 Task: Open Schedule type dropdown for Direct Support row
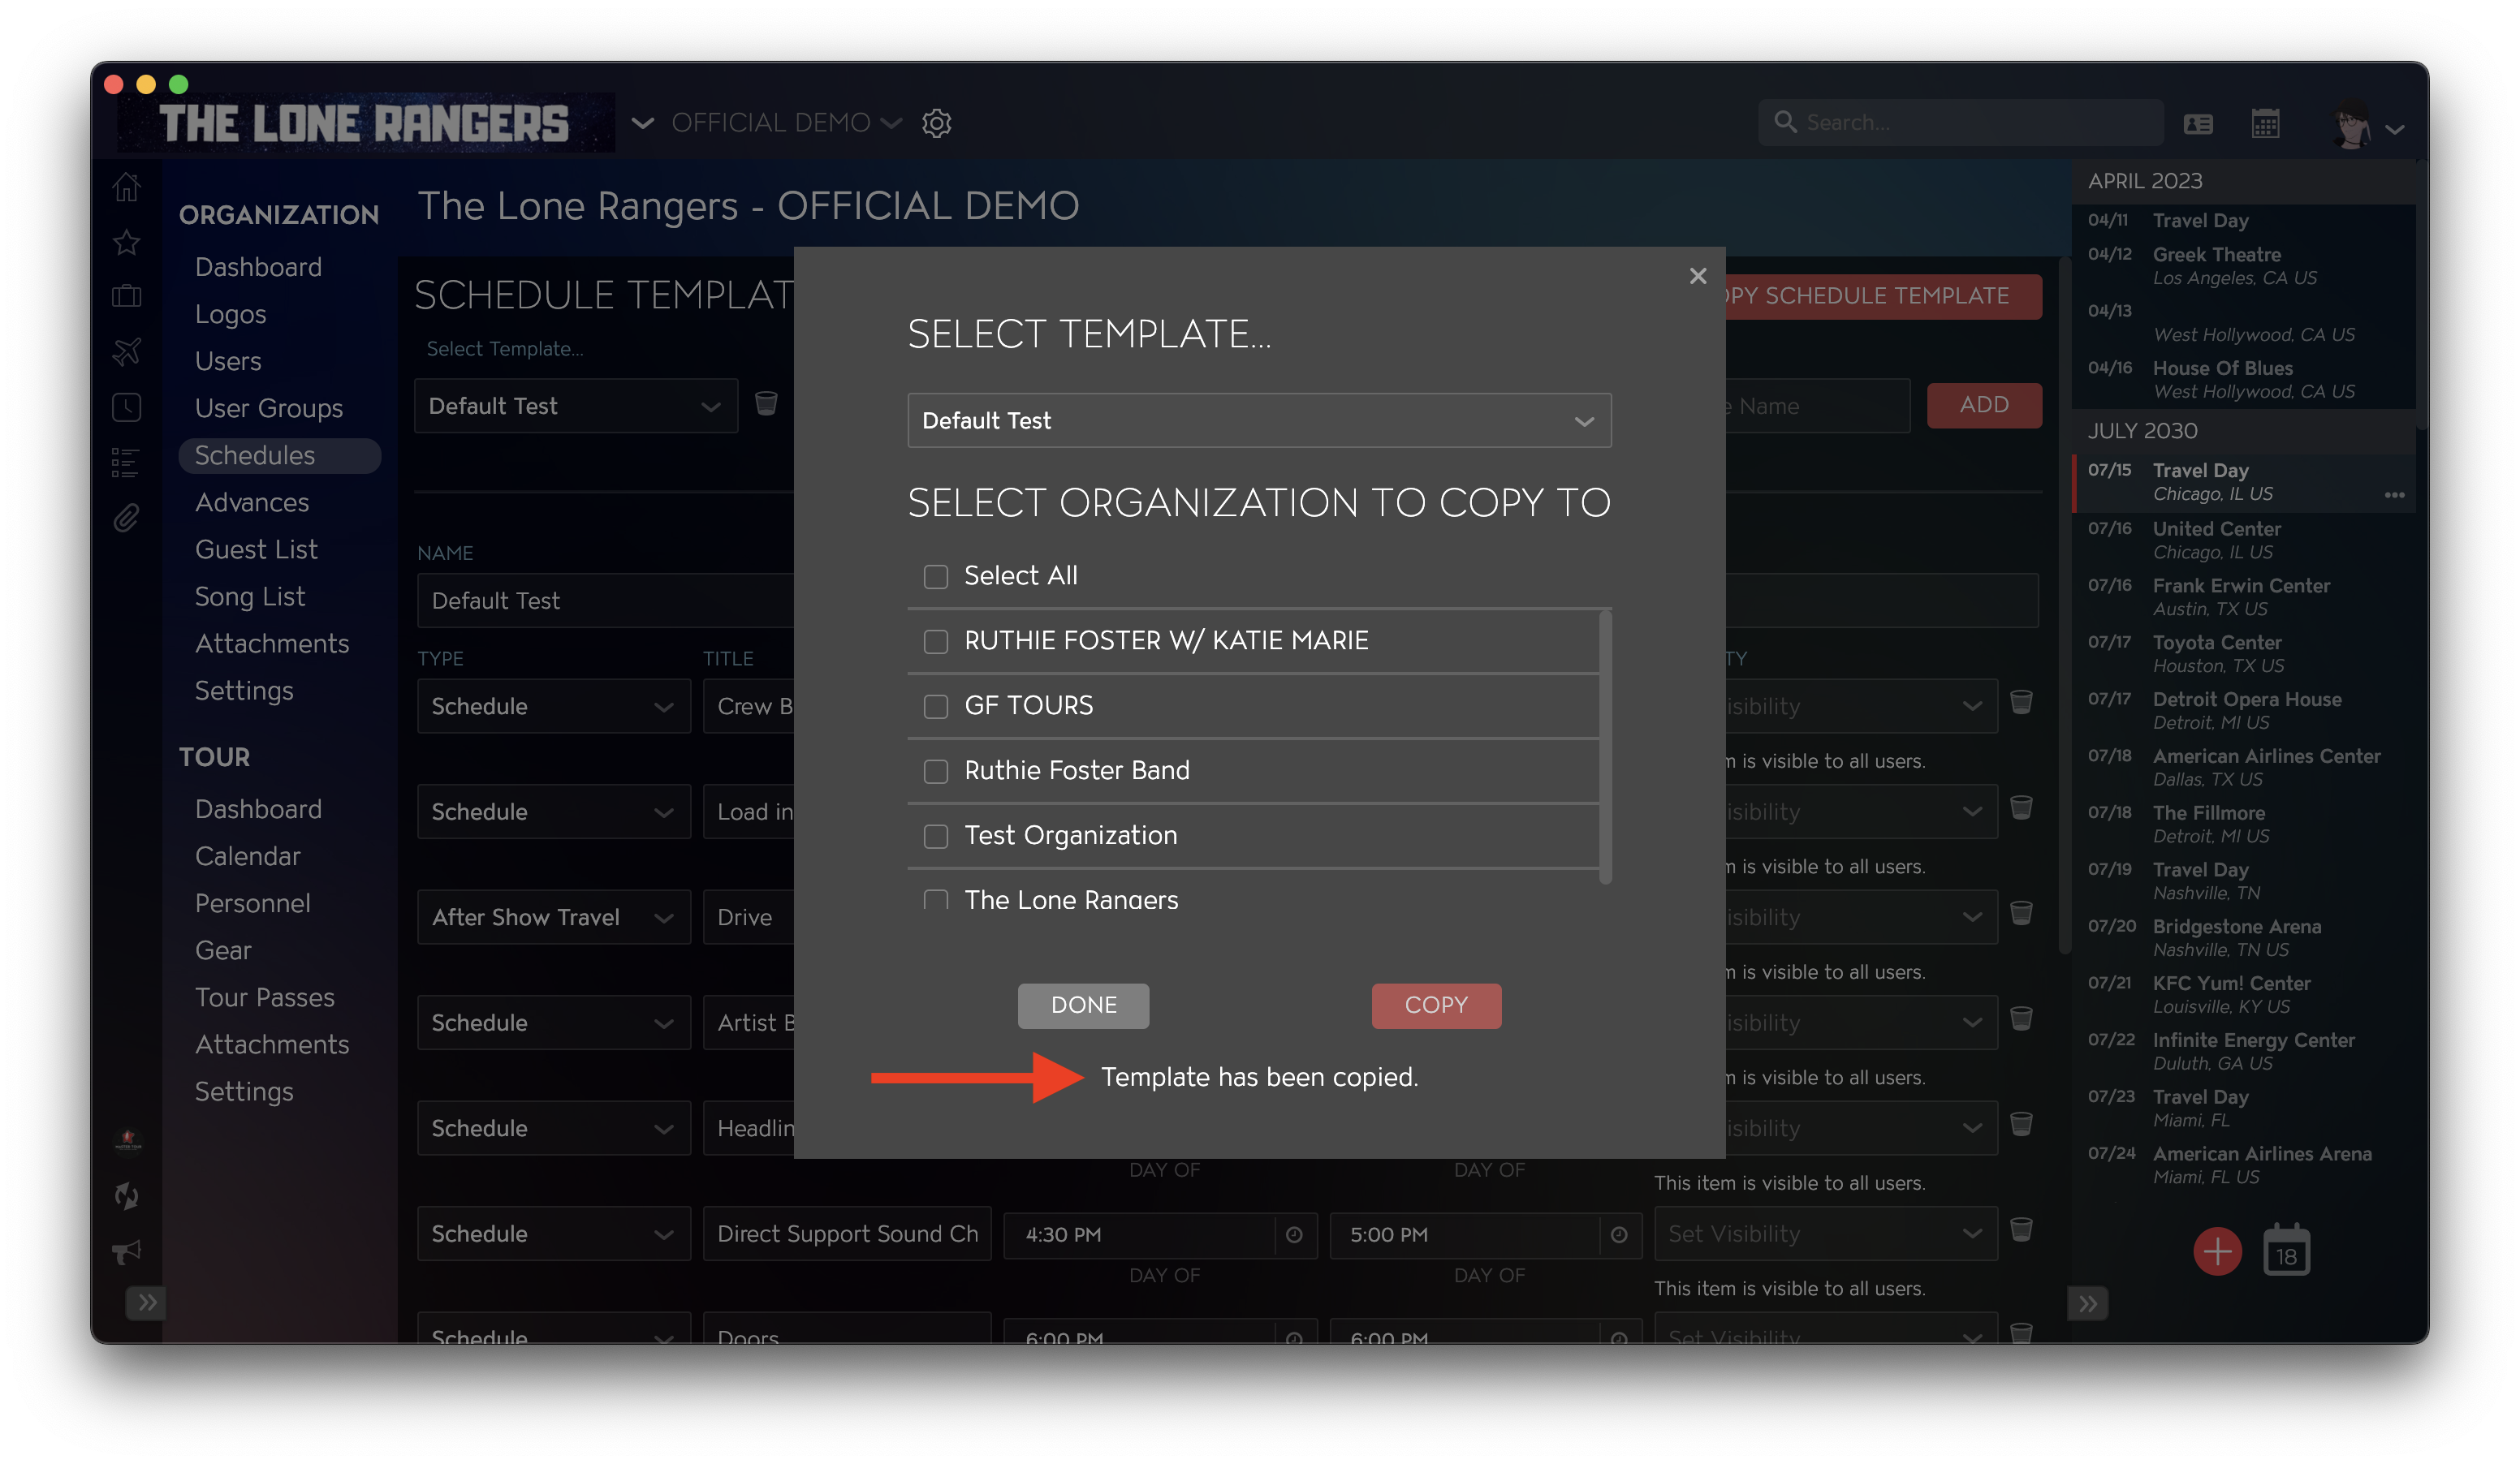point(553,1234)
